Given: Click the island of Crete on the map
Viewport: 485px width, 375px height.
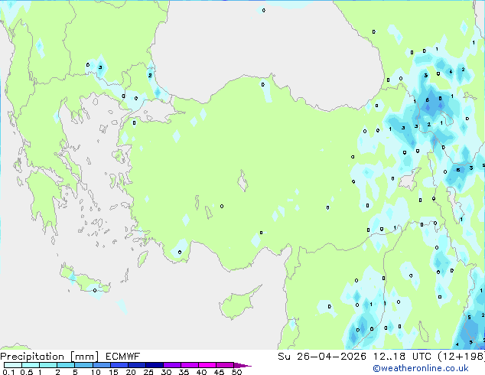Looking at the screenshot, I should pyautogui.click(x=83, y=280).
